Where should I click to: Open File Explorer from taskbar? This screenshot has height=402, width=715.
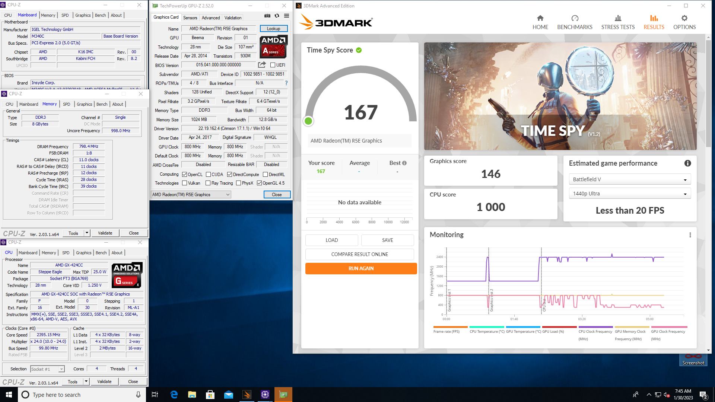click(192, 395)
